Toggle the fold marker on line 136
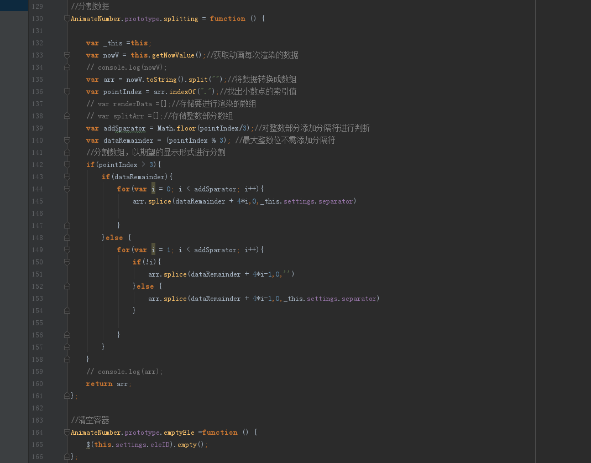 click(x=67, y=92)
